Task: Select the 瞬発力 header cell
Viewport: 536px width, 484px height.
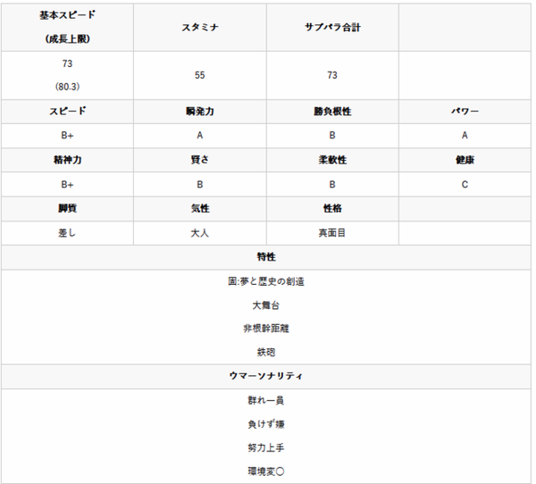Action: pos(200,112)
